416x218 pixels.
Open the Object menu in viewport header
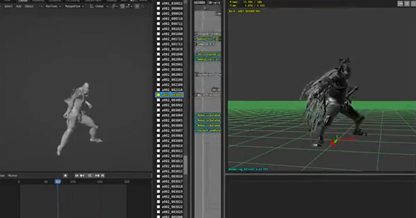[29, 6]
